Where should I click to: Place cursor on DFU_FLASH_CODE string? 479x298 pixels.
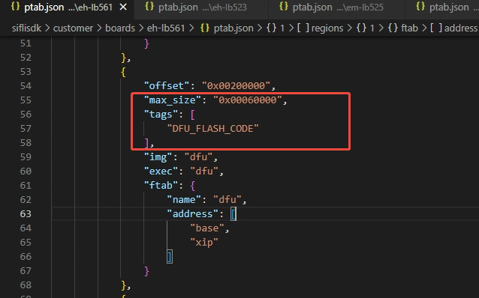click(212, 129)
